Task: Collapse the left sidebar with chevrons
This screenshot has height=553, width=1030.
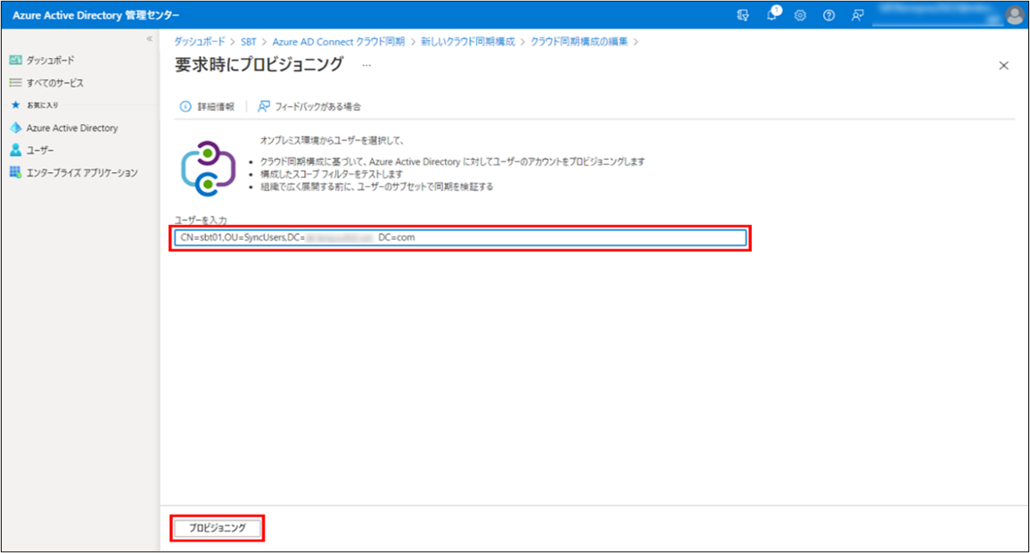Action: 150,38
